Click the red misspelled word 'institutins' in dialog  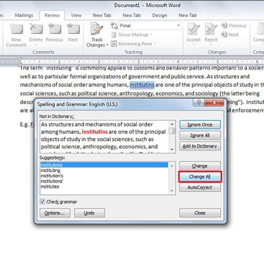95,132
